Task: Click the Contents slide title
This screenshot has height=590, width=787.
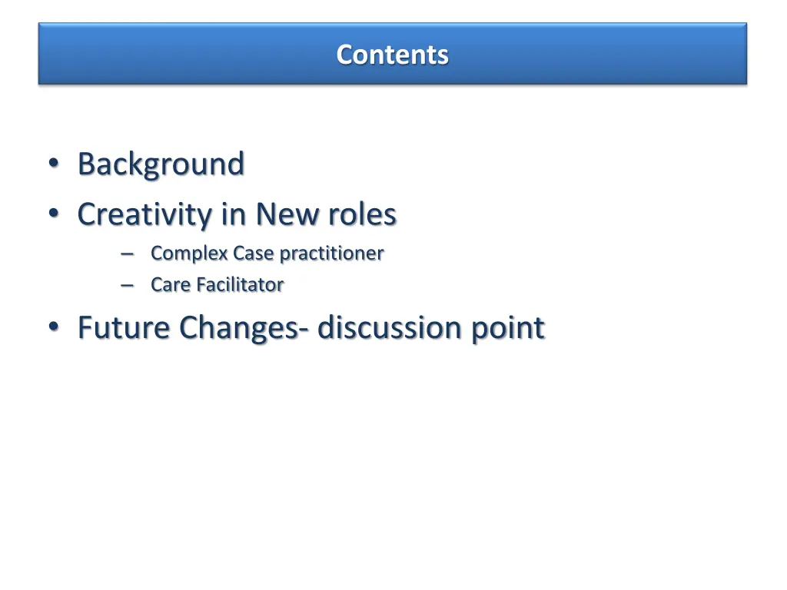Action: pos(392,55)
